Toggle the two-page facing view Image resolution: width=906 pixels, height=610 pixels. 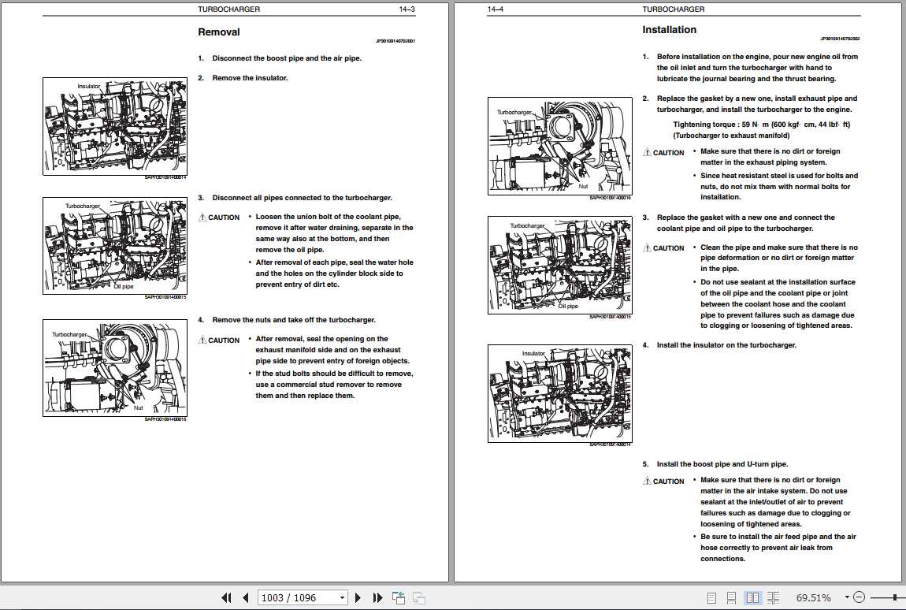pyautogui.click(x=752, y=598)
